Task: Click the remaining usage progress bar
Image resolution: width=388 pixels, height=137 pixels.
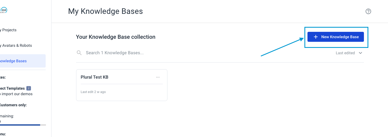Action: click(x=23, y=125)
